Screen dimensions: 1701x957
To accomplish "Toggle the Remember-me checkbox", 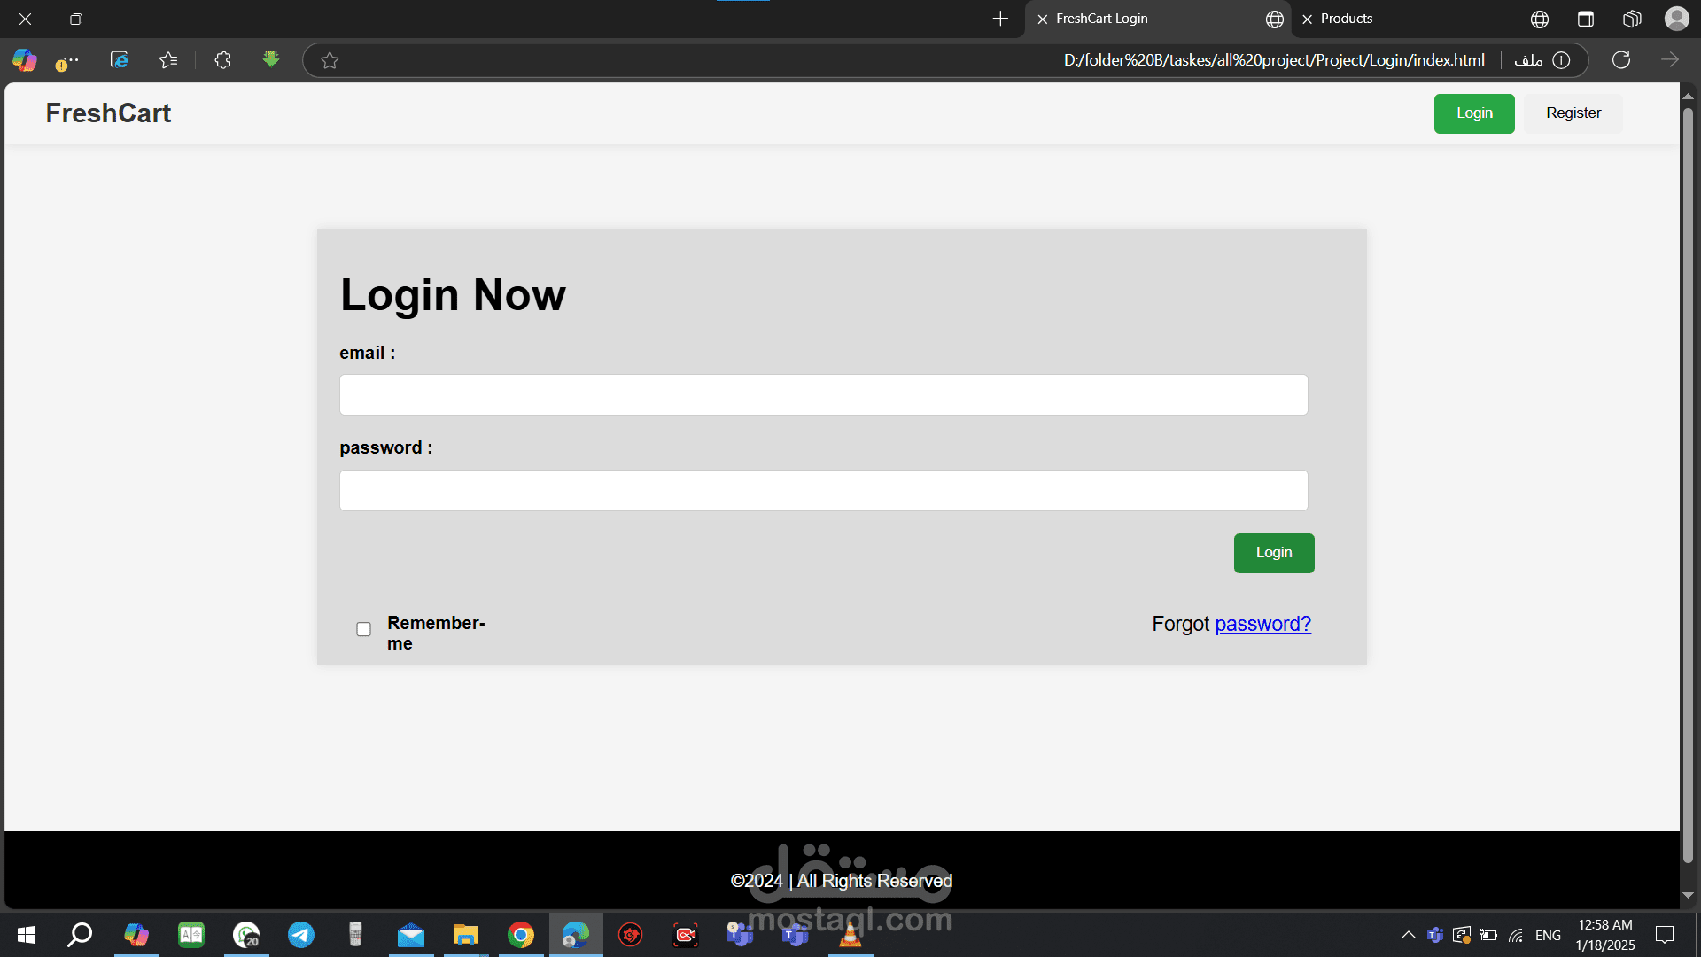I will 363,629.
